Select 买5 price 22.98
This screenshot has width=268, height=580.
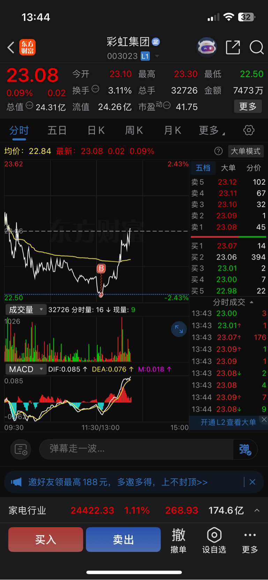(226, 291)
